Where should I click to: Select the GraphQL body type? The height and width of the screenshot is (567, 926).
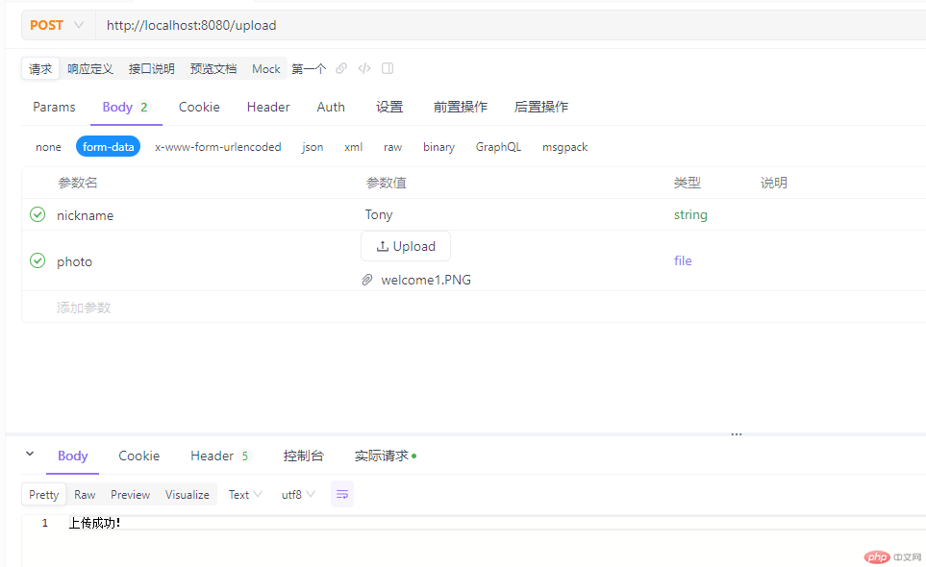498,147
